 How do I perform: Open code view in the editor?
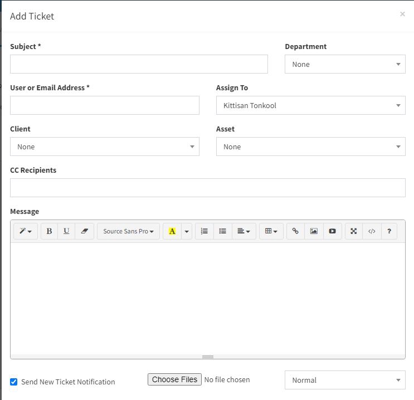tap(372, 231)
